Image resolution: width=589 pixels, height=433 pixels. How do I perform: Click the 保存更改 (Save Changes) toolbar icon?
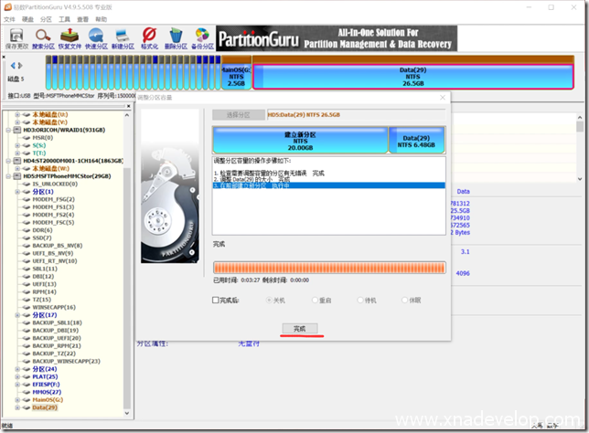tap(16, 37)
